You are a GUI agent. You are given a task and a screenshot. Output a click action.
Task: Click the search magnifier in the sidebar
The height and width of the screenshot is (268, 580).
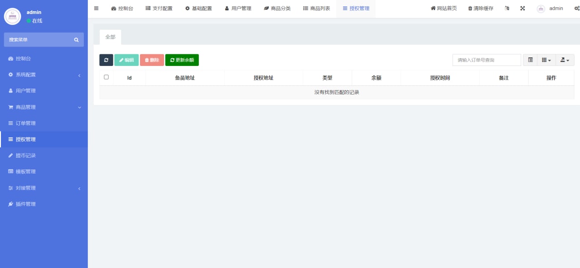click(76, 40)
